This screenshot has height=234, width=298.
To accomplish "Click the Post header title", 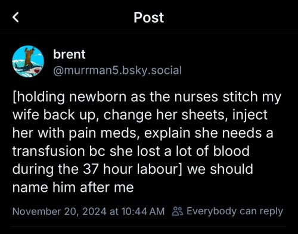I will pyautogui.click(x=149, y=17).
